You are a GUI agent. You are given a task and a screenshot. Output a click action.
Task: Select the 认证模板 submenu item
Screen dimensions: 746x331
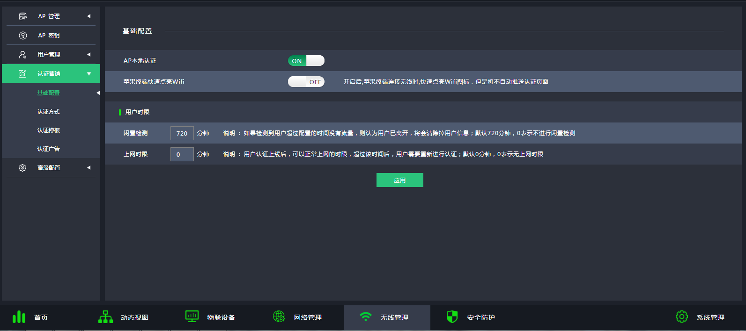[49, 130]
